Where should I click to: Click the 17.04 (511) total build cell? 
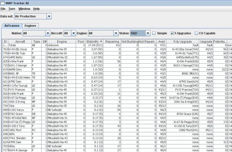coord(94,45)
